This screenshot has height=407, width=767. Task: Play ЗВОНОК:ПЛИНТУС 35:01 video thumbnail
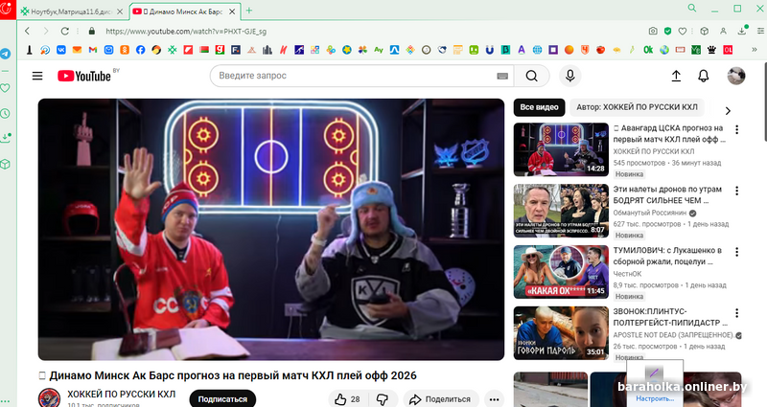point(561,332)
